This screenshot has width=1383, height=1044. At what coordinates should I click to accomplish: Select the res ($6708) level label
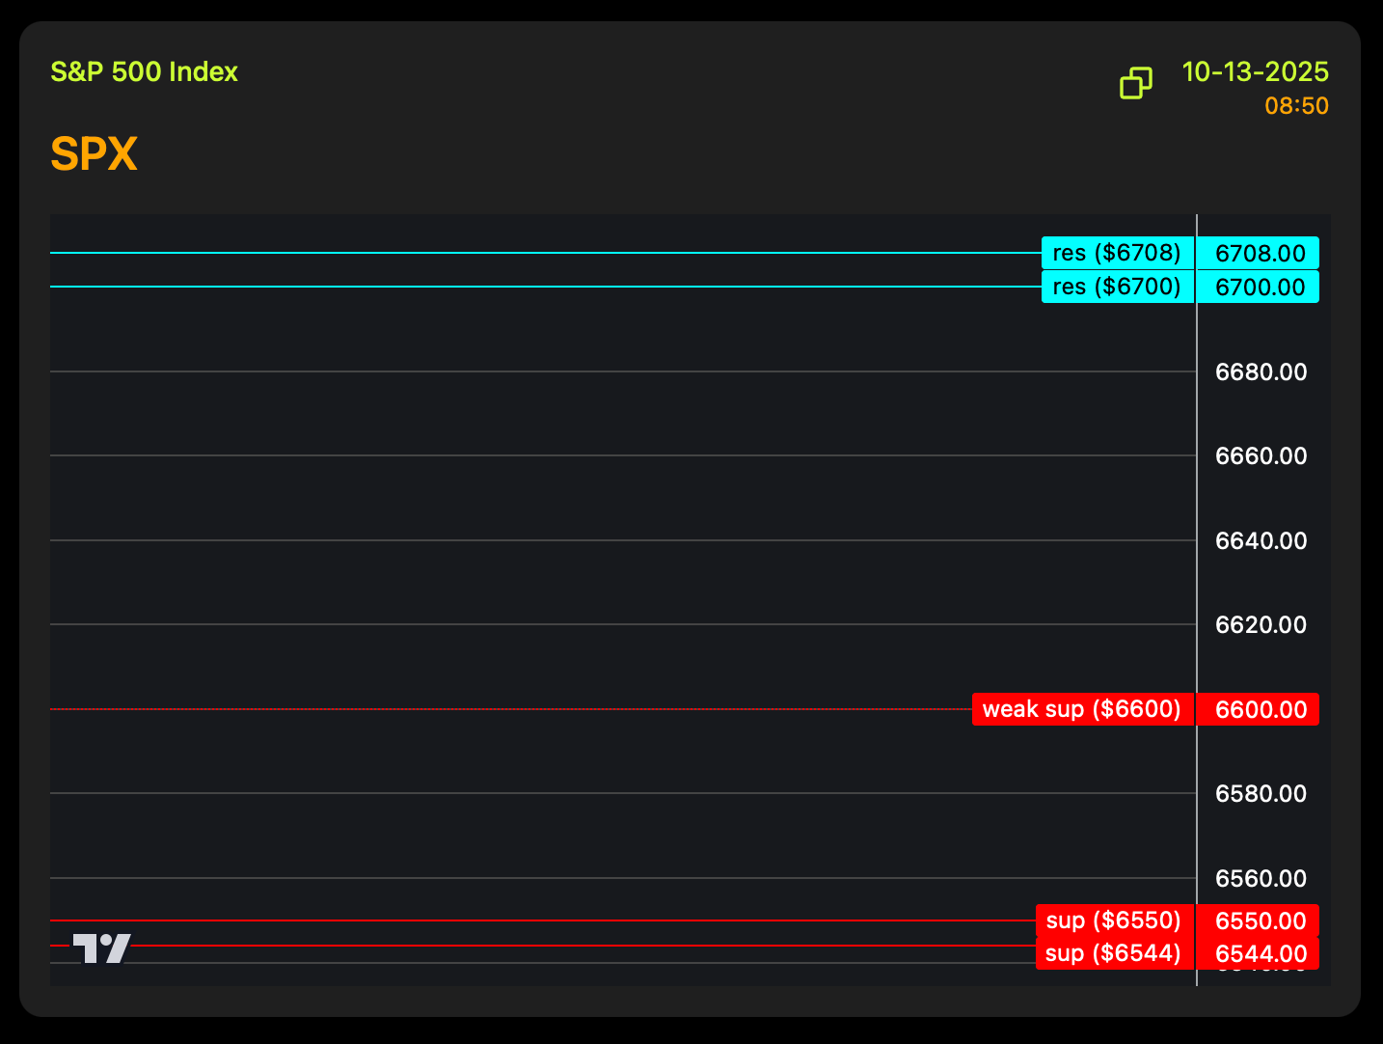pyautogui.click(x=1117, y=253)
